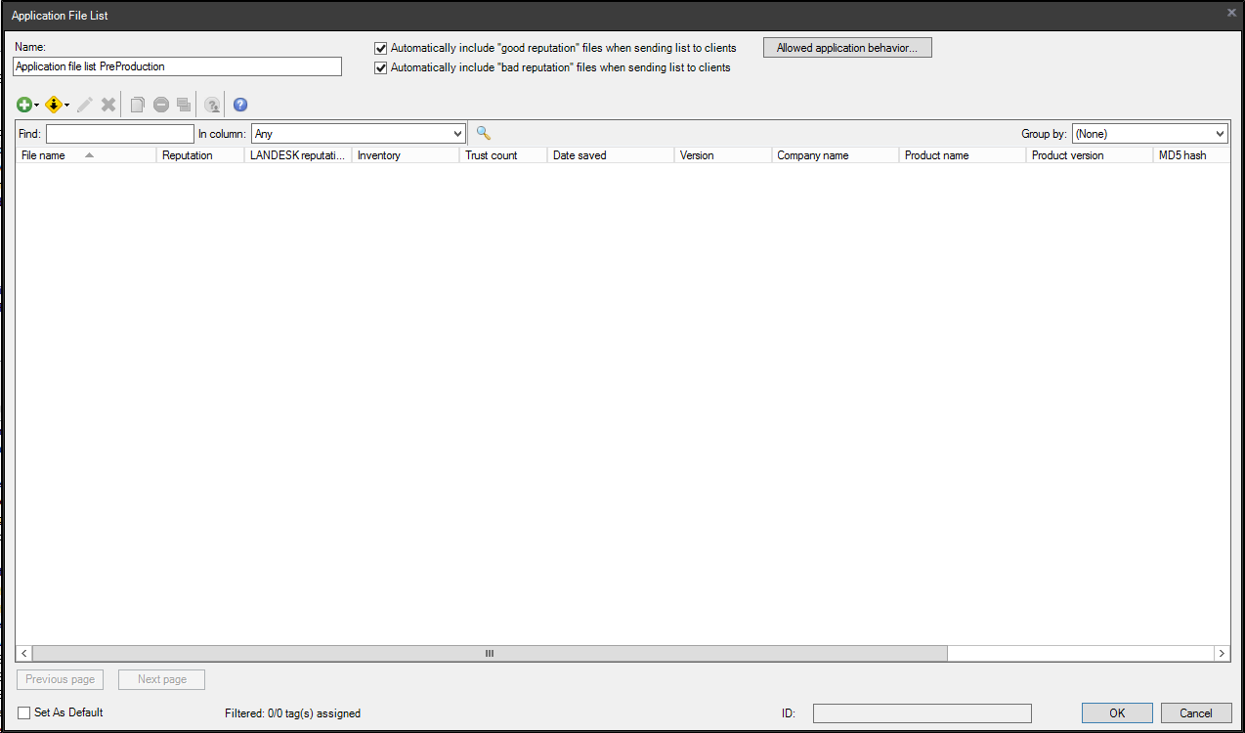Expand the arrow beside the green add icon
1245x733 pixels.
pyautogui.click(x=36, y=105)
